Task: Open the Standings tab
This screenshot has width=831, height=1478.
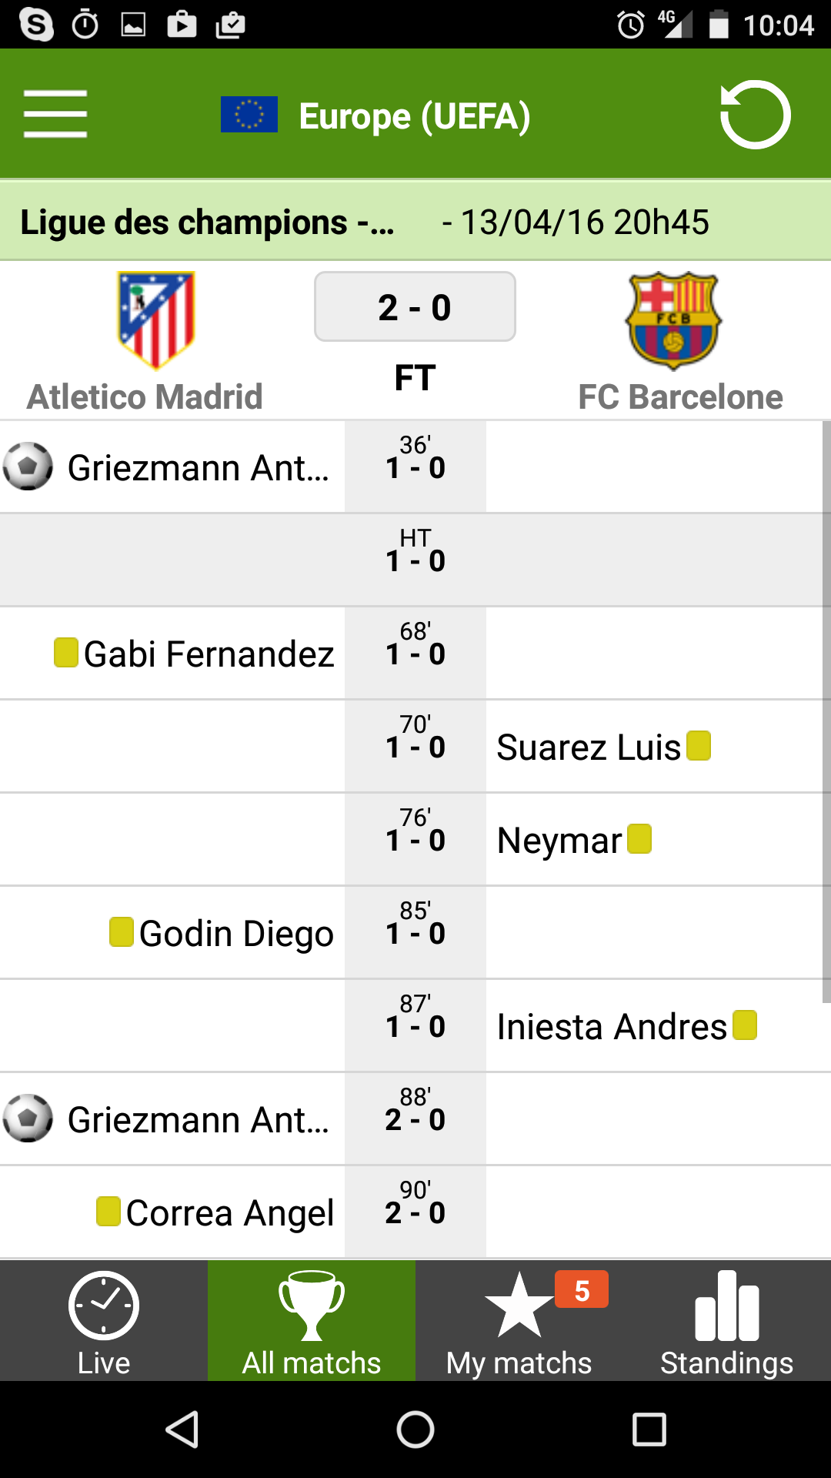Action: point(727,1321)
